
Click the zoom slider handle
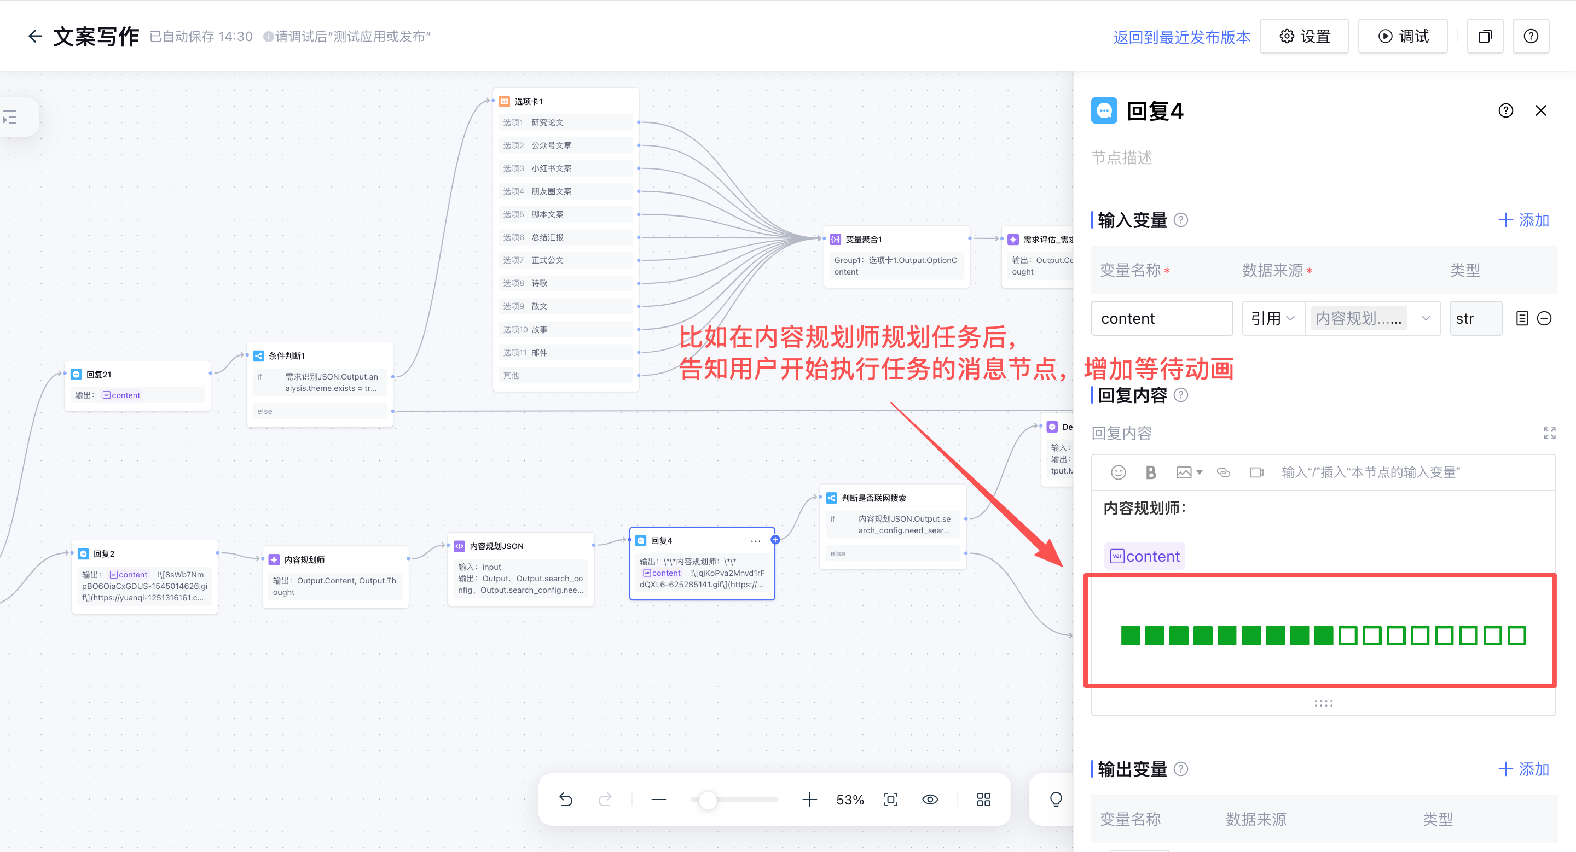(x=708, y=800)
